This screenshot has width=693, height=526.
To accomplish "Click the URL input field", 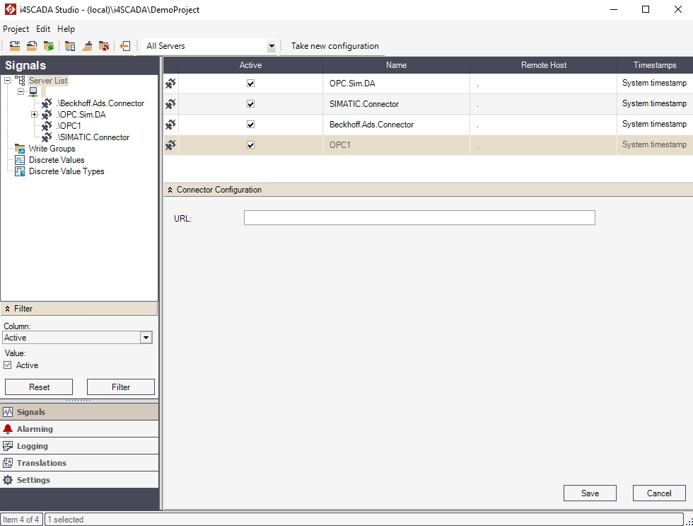I will (419, 218).
